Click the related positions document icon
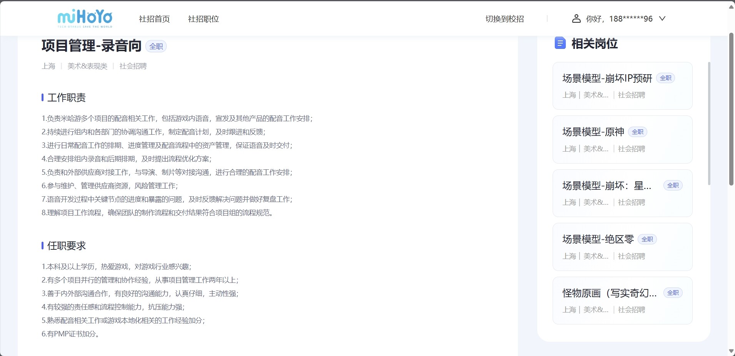Image resolution: width=735 pixels, height=356 pixels. pos(560,43)
